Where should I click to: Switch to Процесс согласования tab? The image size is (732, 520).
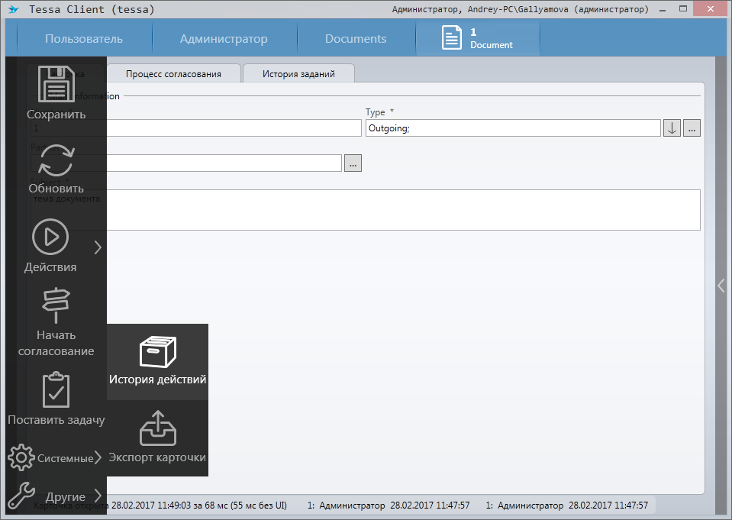[173, 74]
